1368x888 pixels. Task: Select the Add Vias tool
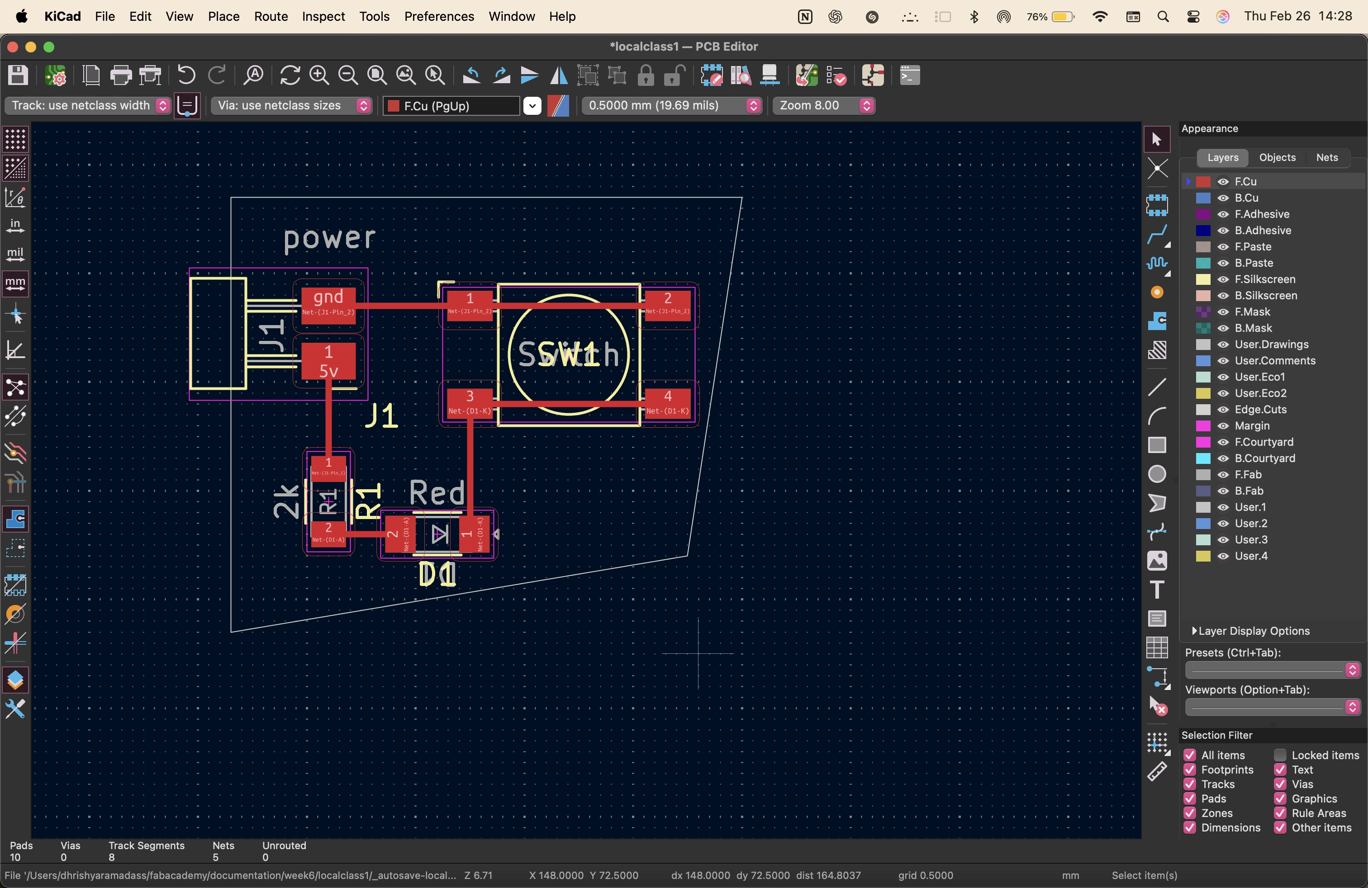pos(1156,293)
